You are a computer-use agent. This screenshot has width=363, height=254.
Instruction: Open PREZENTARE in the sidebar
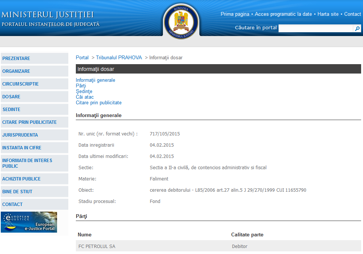pyautogui.click(x=35, y=58)
